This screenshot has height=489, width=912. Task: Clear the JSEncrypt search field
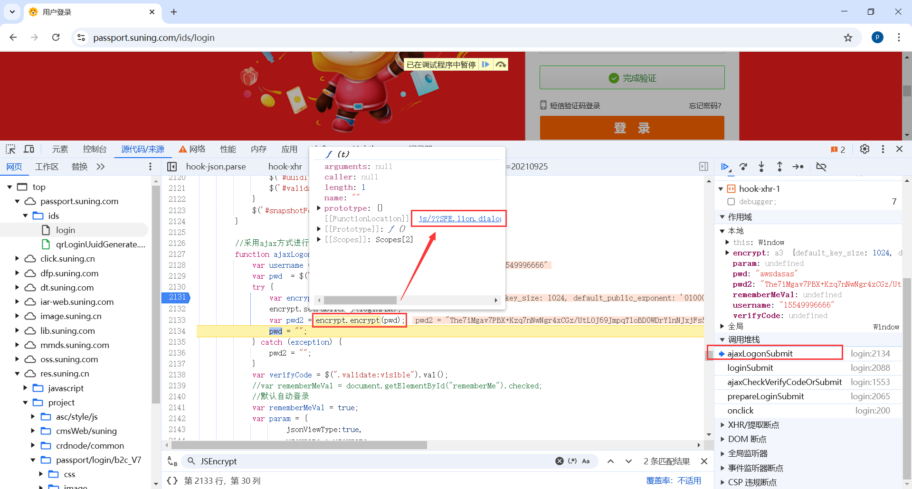[x=560, y=461]
